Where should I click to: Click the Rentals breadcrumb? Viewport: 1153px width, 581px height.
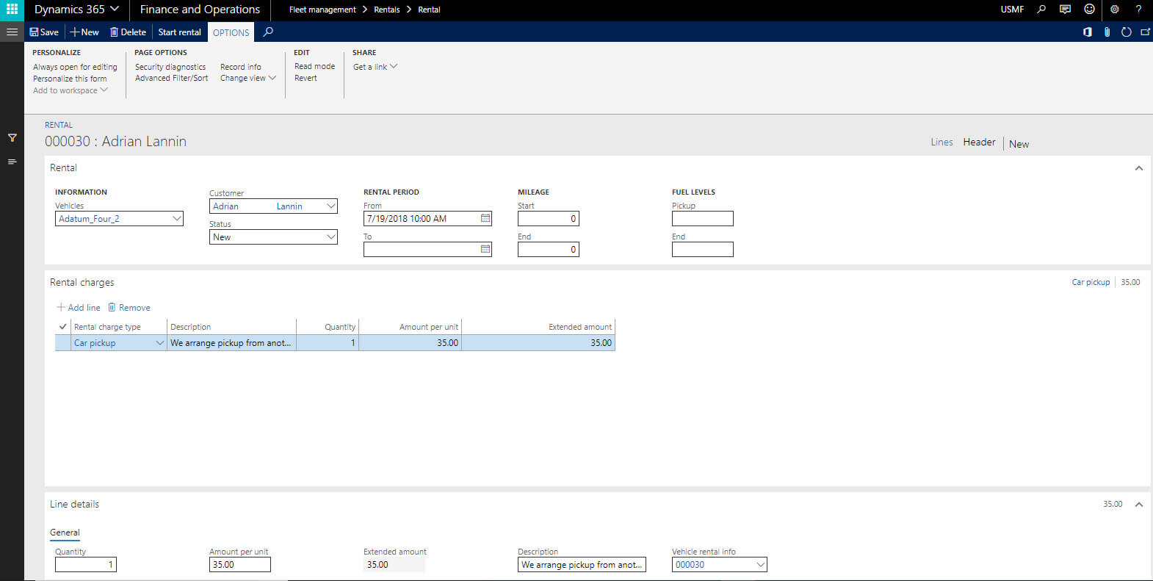pyautogui.click(x=387, y=10)
